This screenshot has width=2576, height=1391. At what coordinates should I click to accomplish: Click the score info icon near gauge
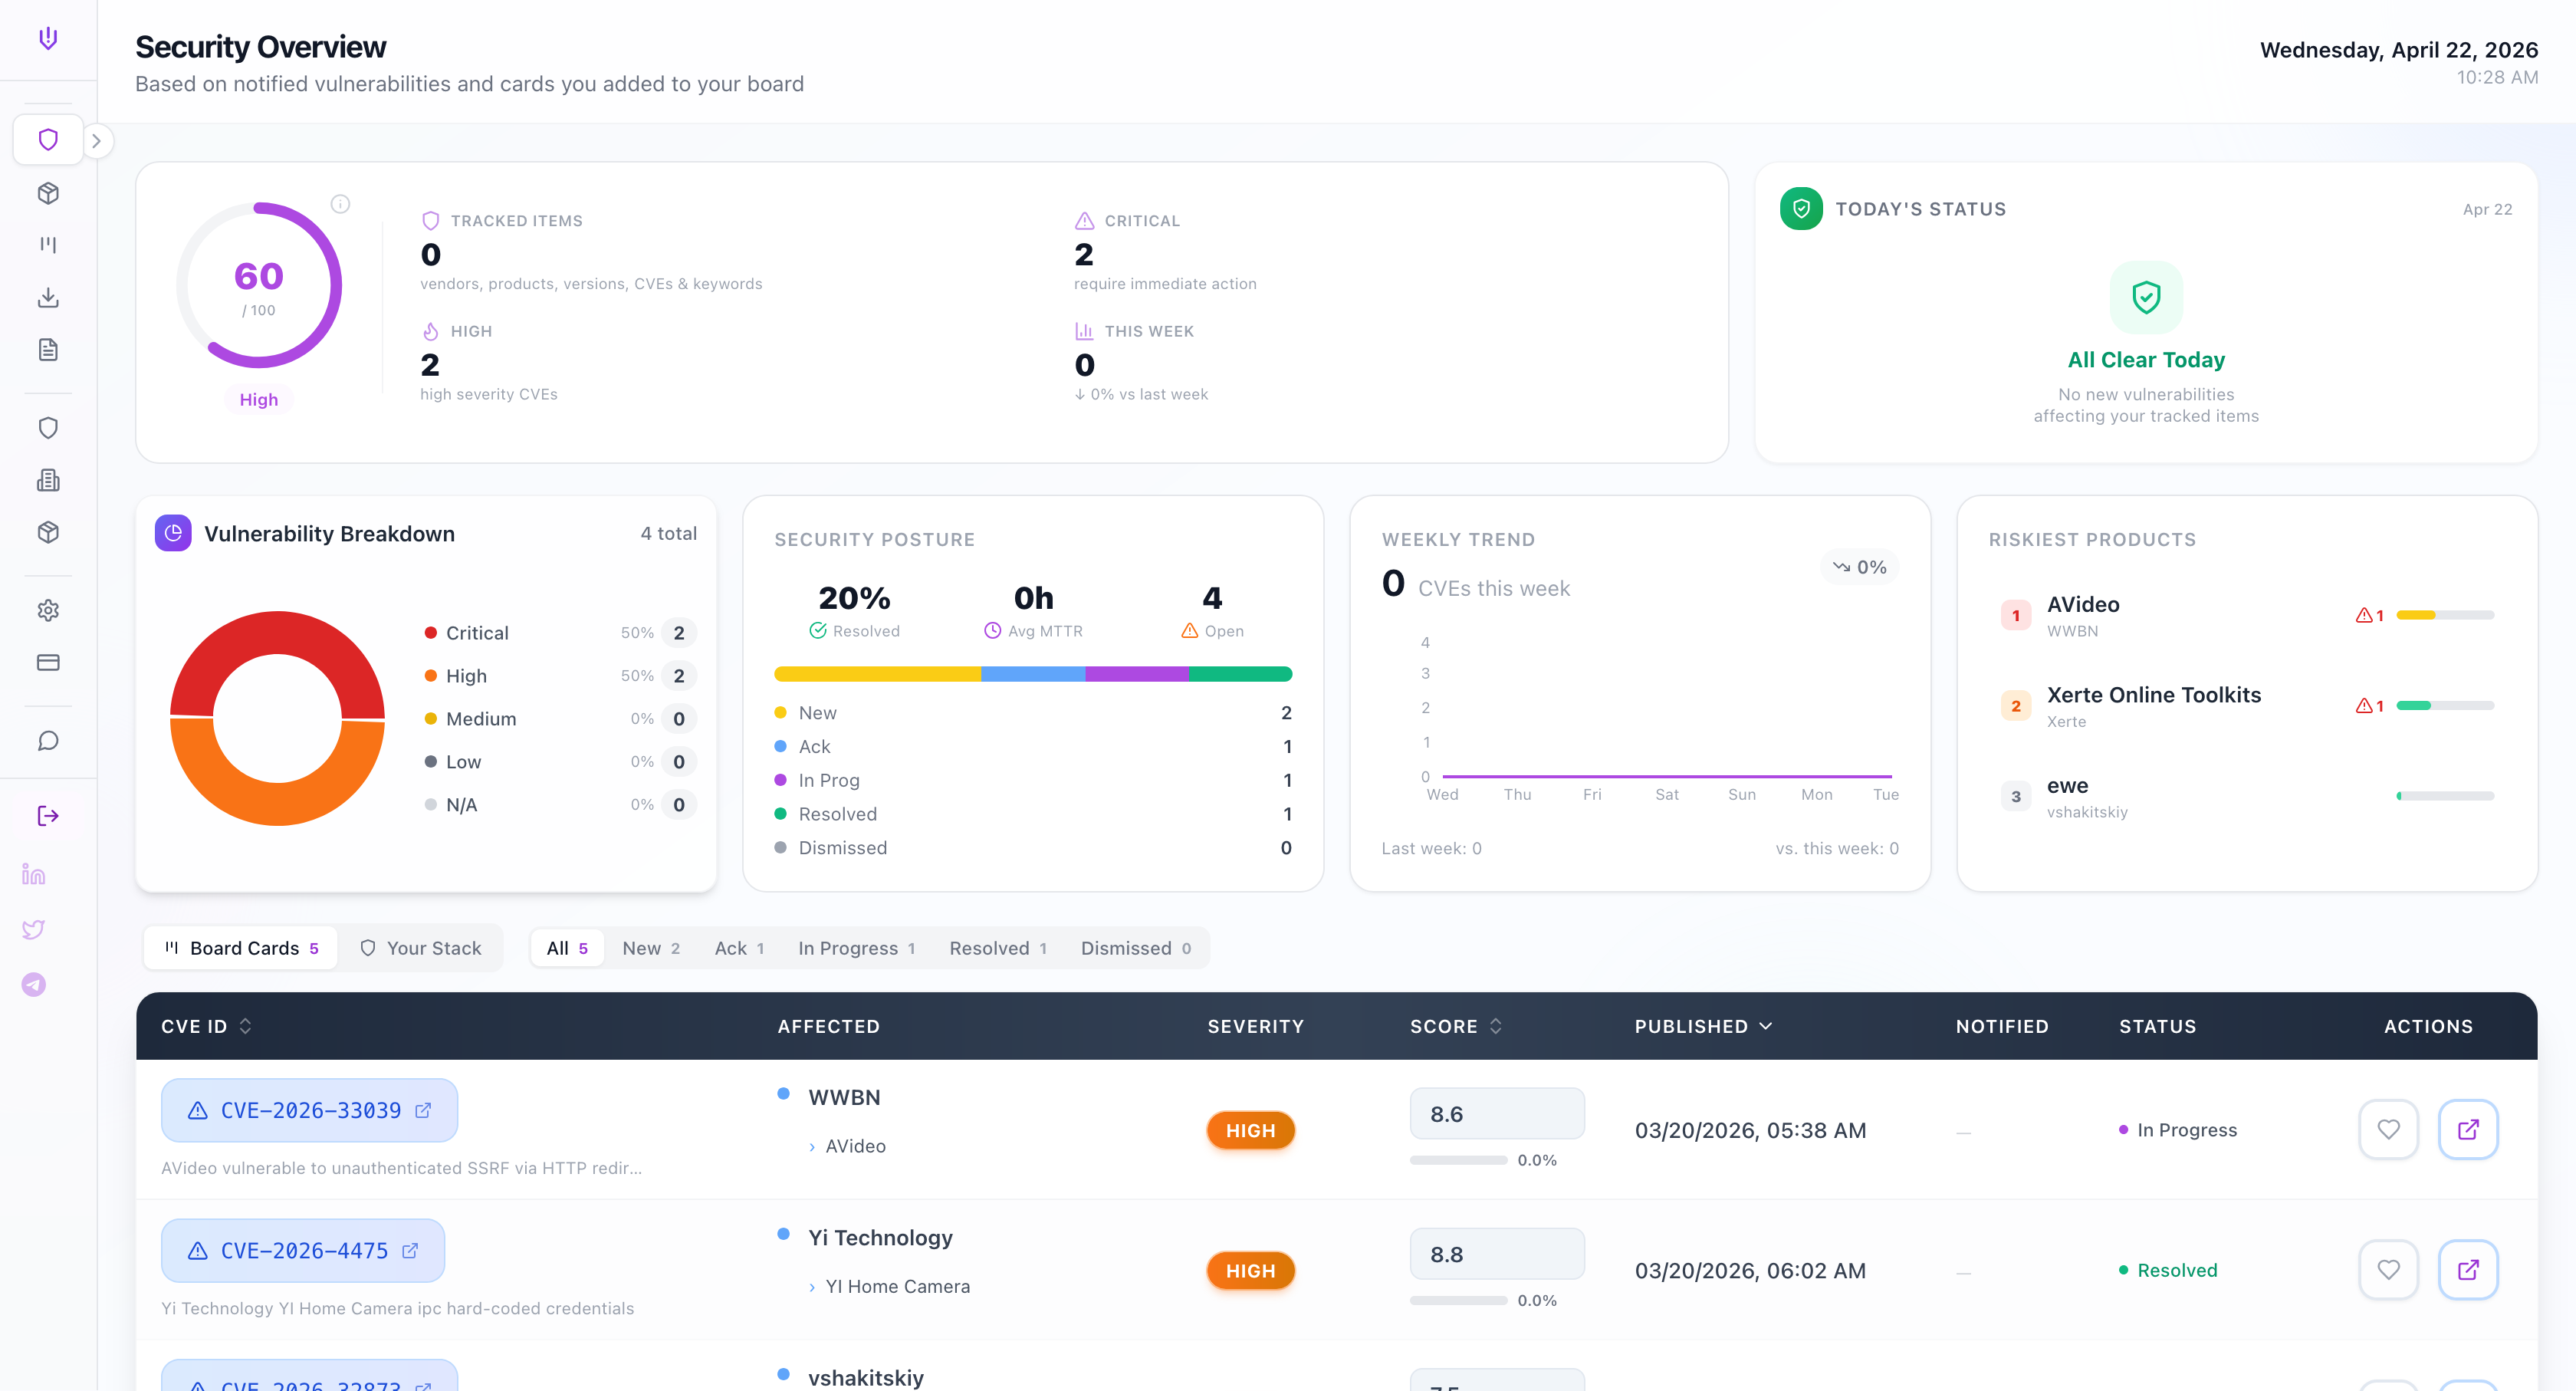point(340,204)
